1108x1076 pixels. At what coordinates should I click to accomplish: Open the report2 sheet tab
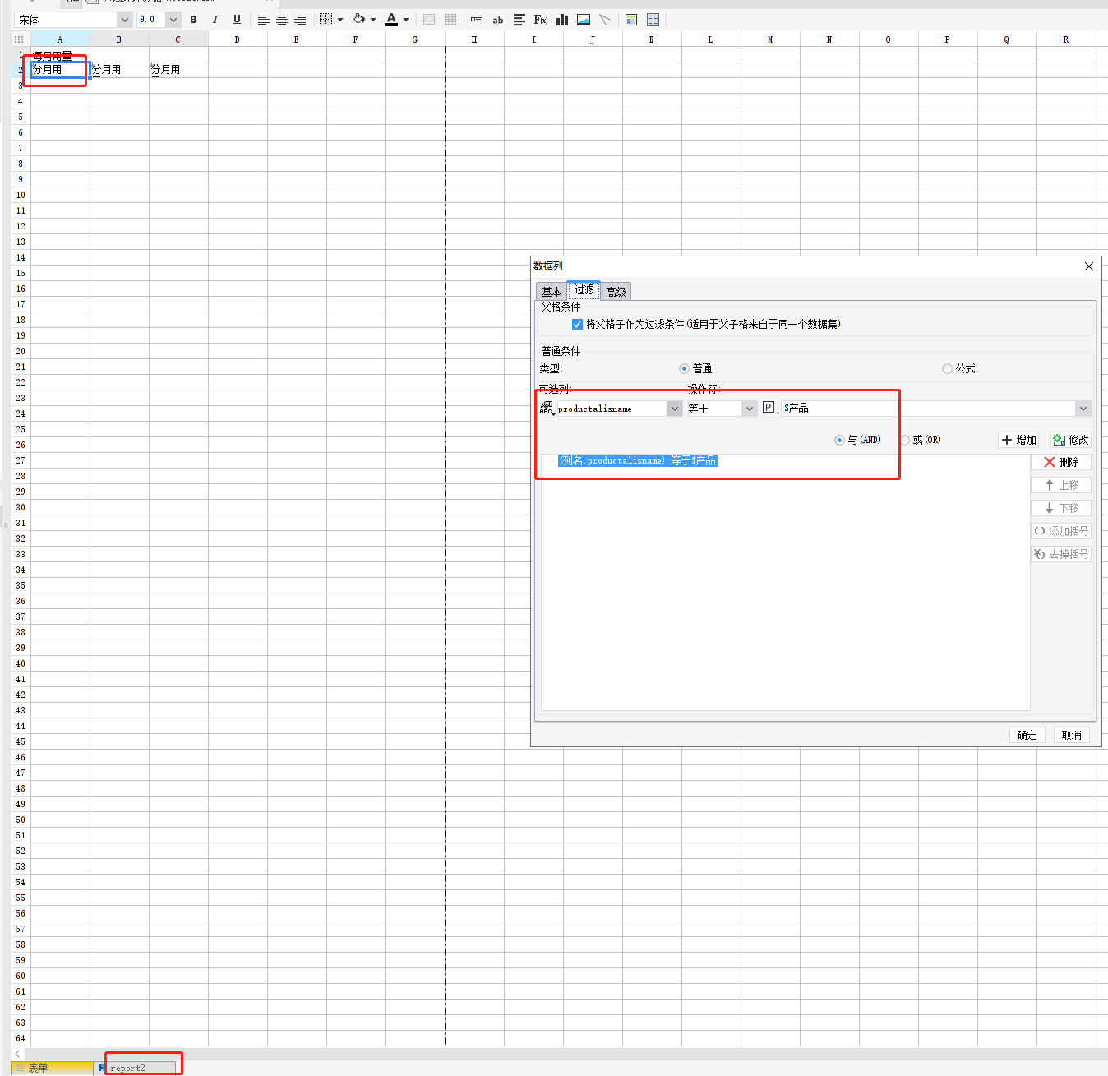(136, 1068)
